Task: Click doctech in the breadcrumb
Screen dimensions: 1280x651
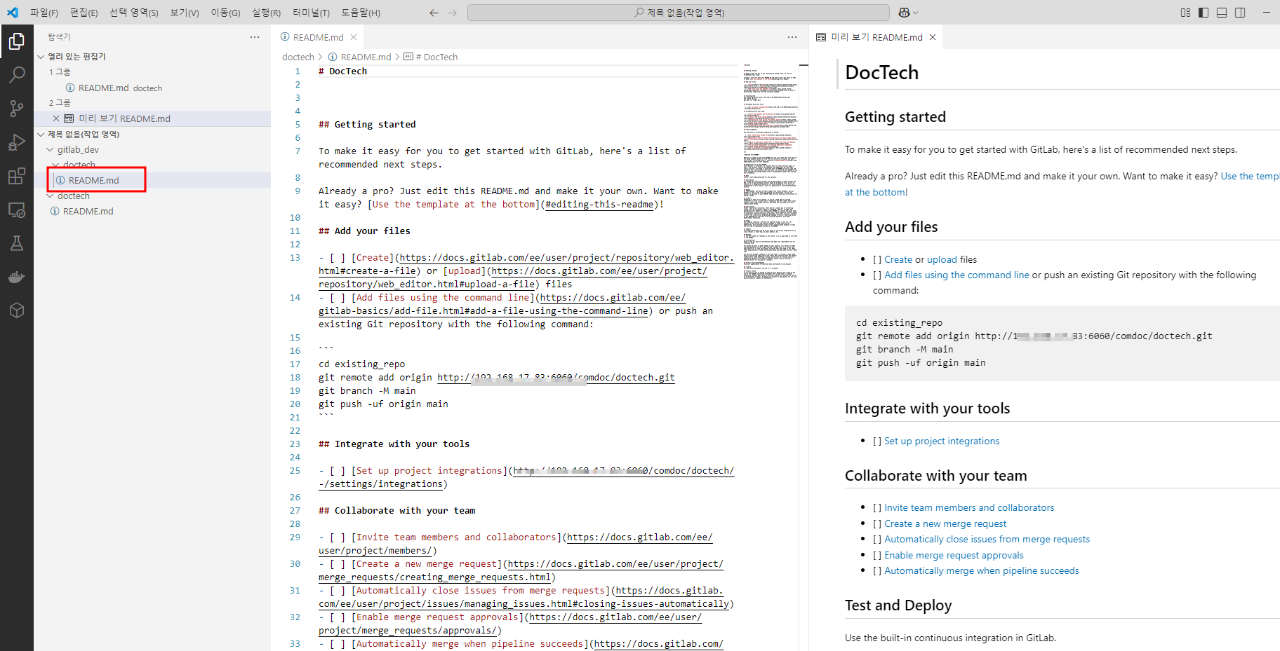Action: [298, 57]
